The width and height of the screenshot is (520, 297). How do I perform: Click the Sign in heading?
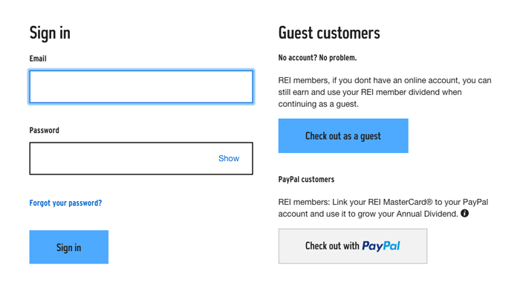(x=50, y=33)
